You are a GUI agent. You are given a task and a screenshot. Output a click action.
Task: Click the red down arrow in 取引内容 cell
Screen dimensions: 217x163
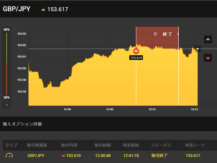pos(63,156)
